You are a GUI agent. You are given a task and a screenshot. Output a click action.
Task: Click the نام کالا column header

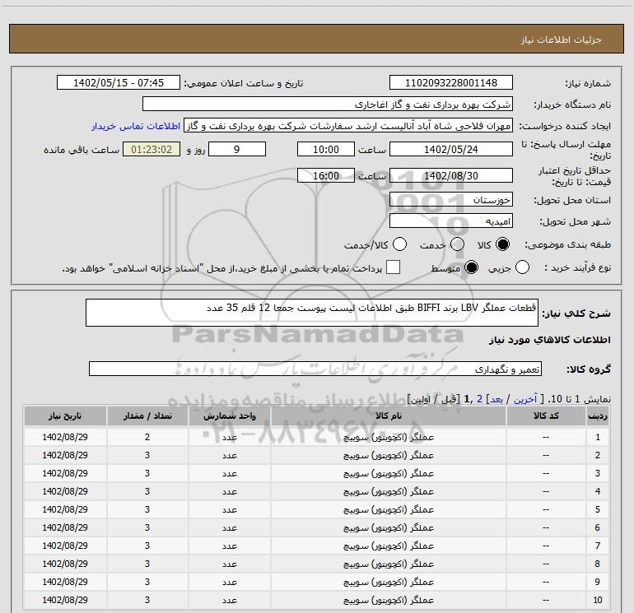click(388, 416)
